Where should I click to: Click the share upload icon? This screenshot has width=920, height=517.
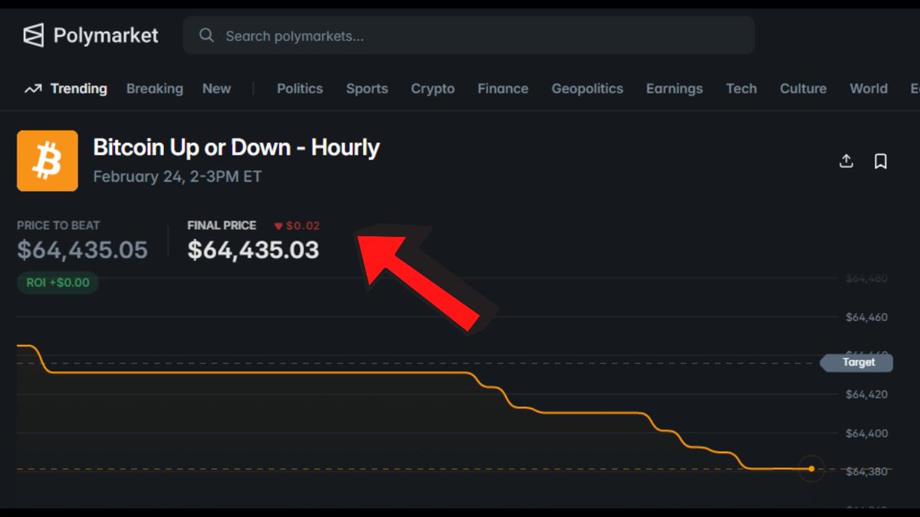[846, 161]
